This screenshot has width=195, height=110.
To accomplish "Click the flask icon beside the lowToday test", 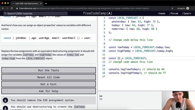I will [x=5, y=108].
